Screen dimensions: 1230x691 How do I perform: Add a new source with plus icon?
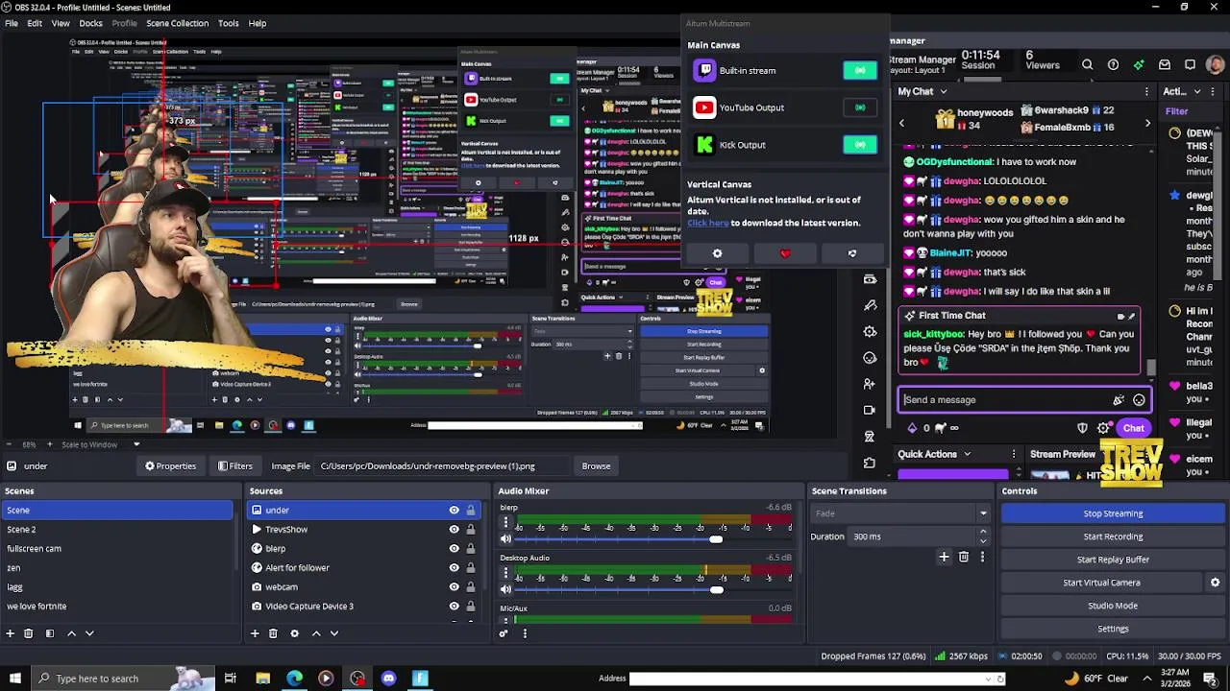click(255, 633)
